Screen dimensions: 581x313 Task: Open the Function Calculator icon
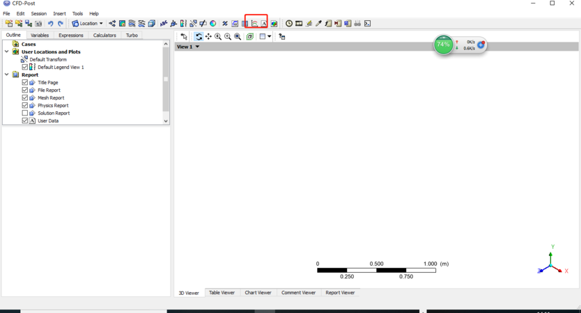328,24
